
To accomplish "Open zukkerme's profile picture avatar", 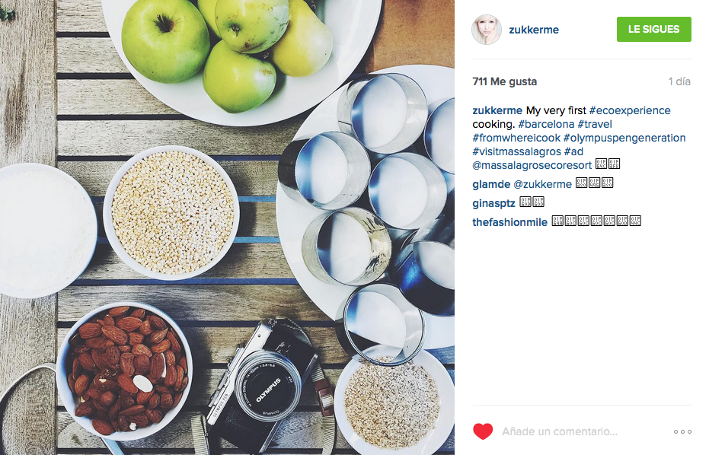I will (487, 30).
